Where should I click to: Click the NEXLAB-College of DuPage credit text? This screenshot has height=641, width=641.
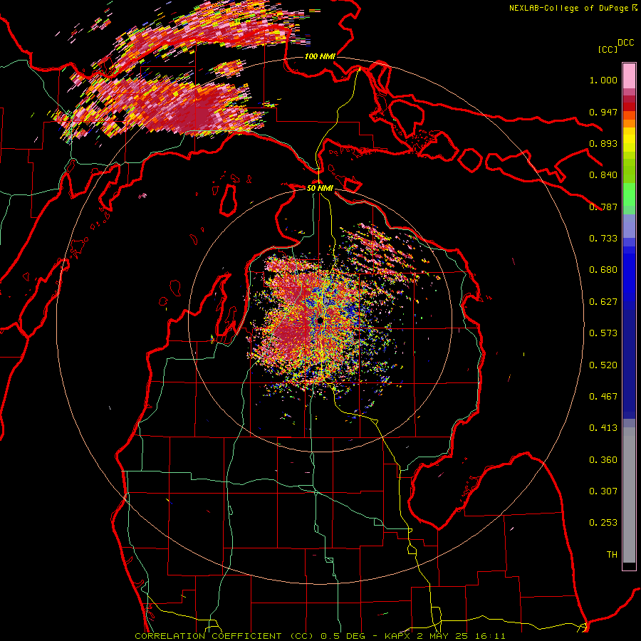click(x=573, y=8)
